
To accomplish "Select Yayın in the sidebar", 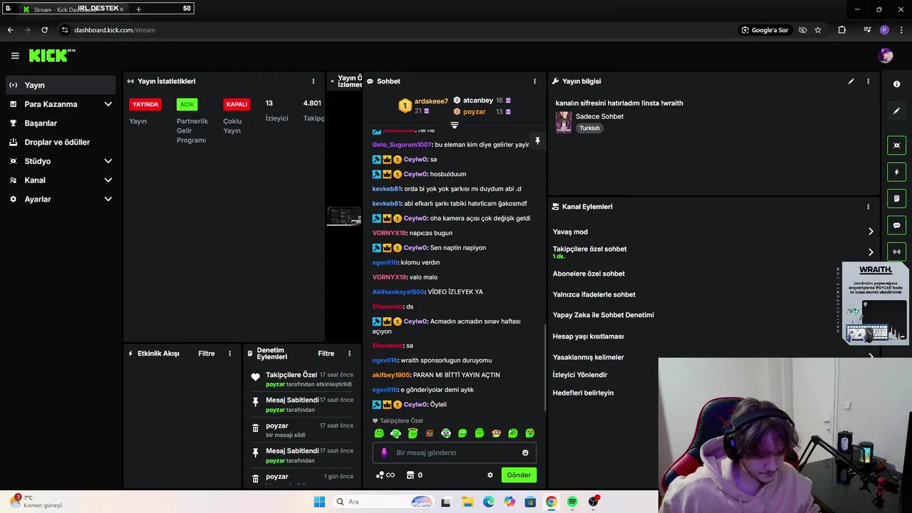I will (61, 85).
